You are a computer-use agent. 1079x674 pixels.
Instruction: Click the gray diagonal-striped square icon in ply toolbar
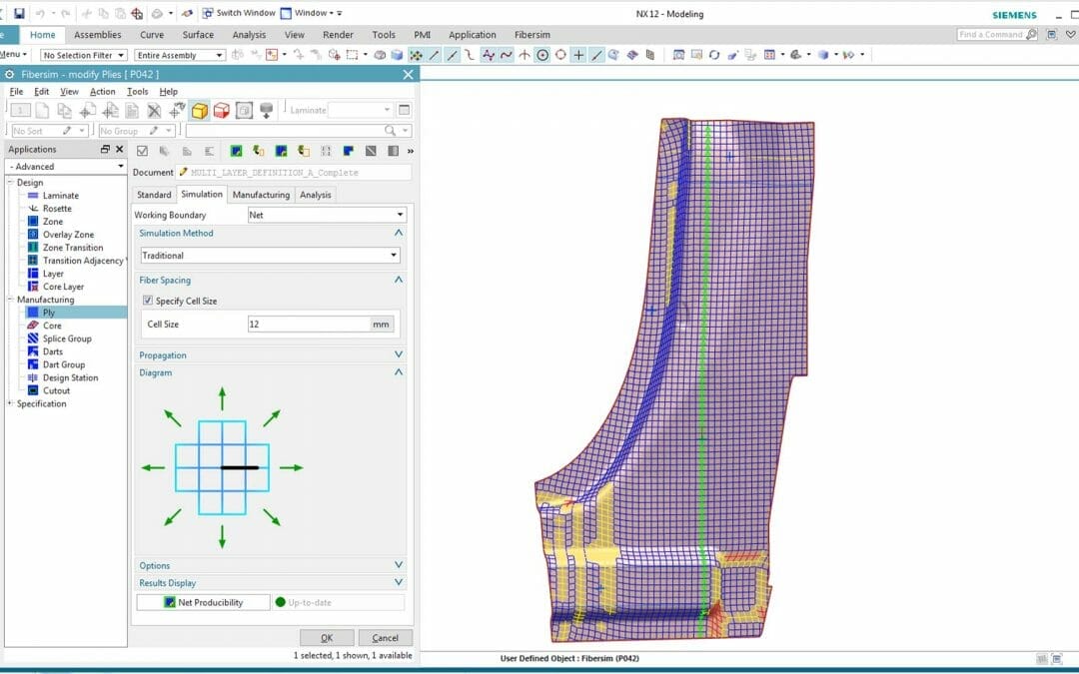371,151
